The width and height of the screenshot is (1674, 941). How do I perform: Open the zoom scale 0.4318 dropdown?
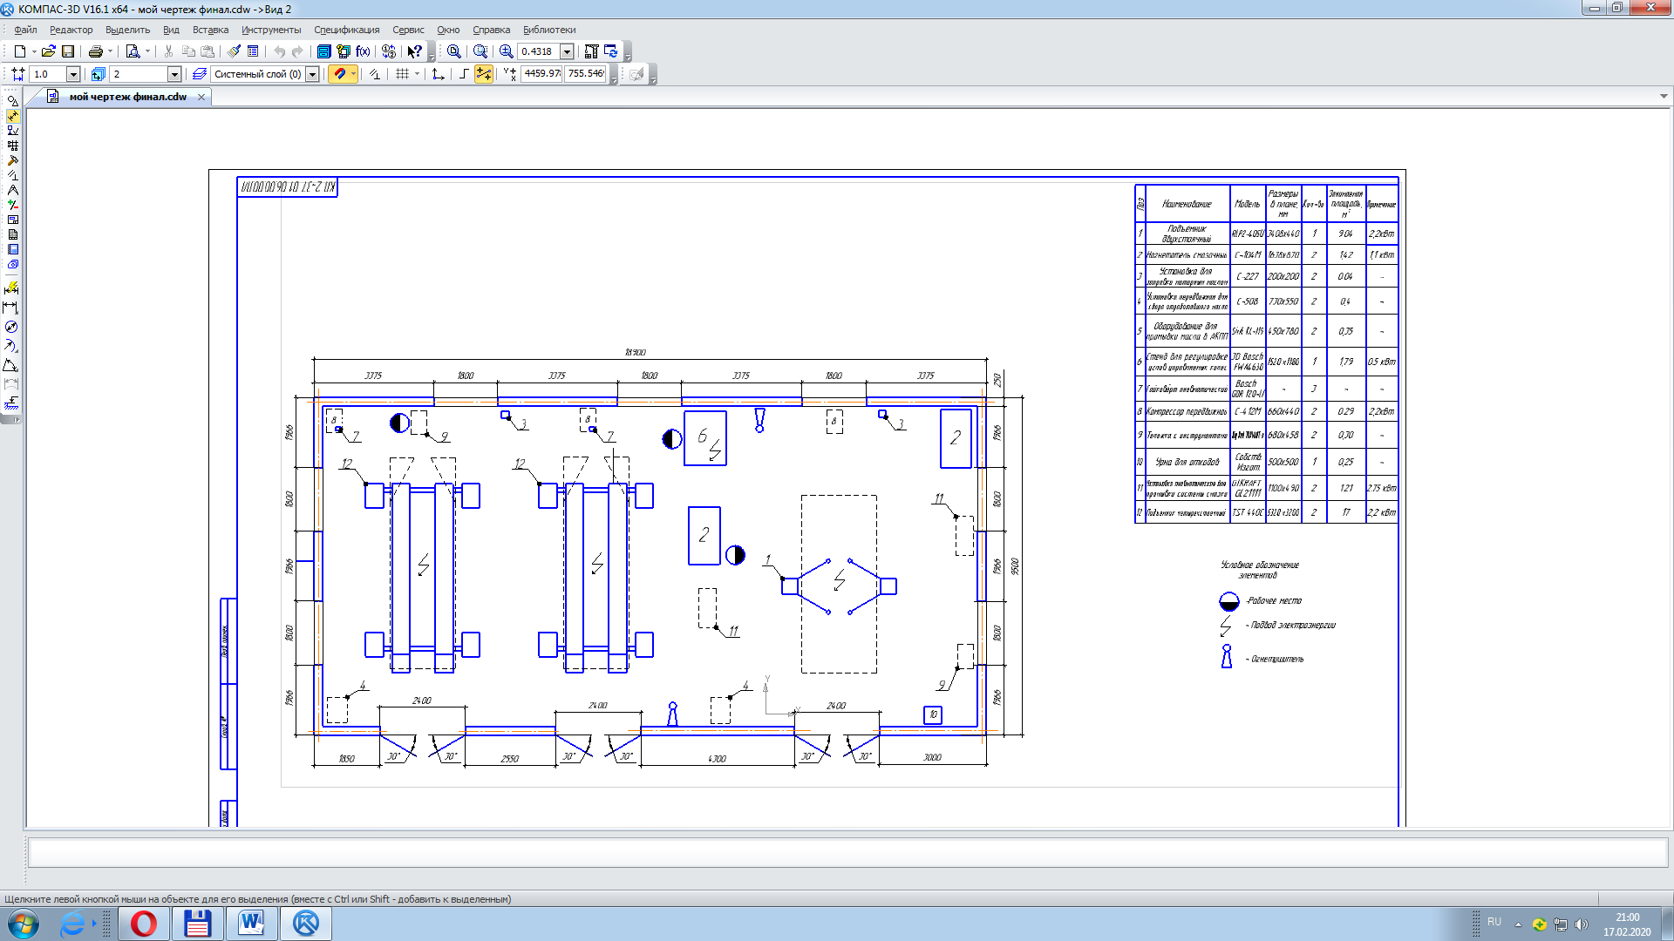pyautogui.click(x=567, y=51)
